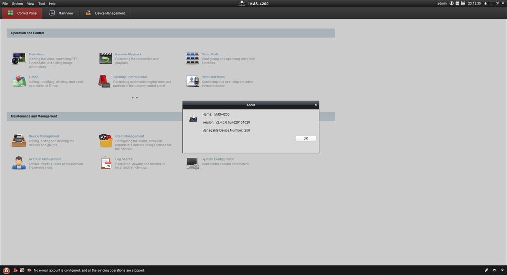This screenshot has height=275, width=507.
Task: Open the Video Intercom microphone icon
Action: [x=193, y=81]
